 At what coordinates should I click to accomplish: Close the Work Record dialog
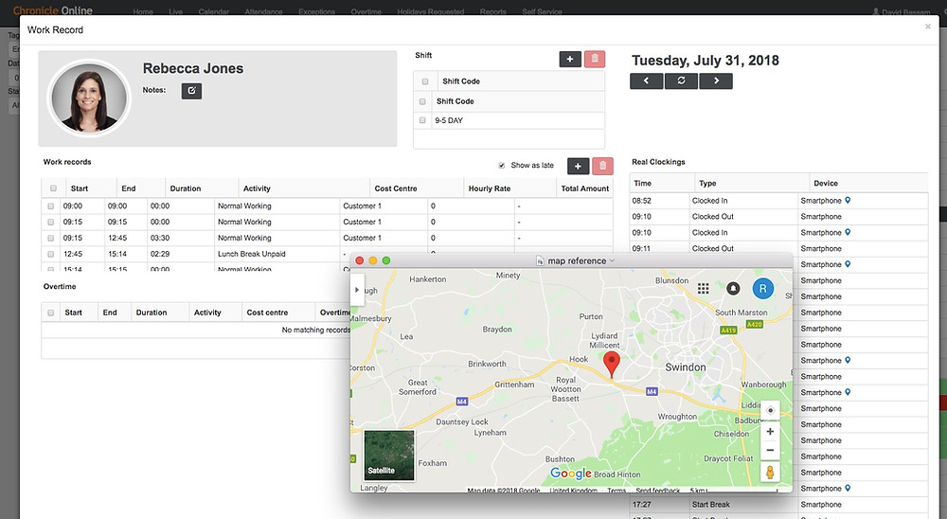[x=928, y=27]
